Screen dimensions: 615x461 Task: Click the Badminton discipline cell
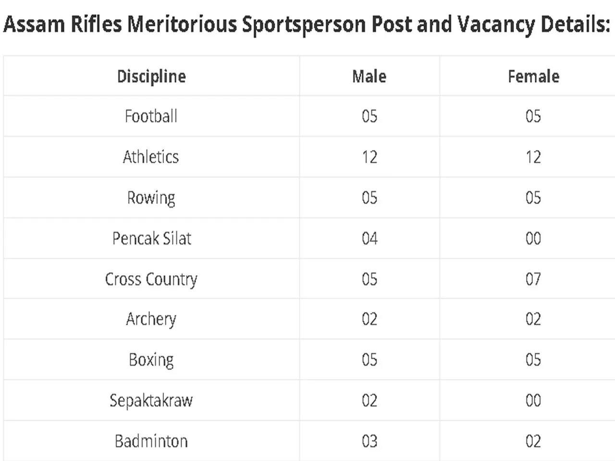click(151, 441)
